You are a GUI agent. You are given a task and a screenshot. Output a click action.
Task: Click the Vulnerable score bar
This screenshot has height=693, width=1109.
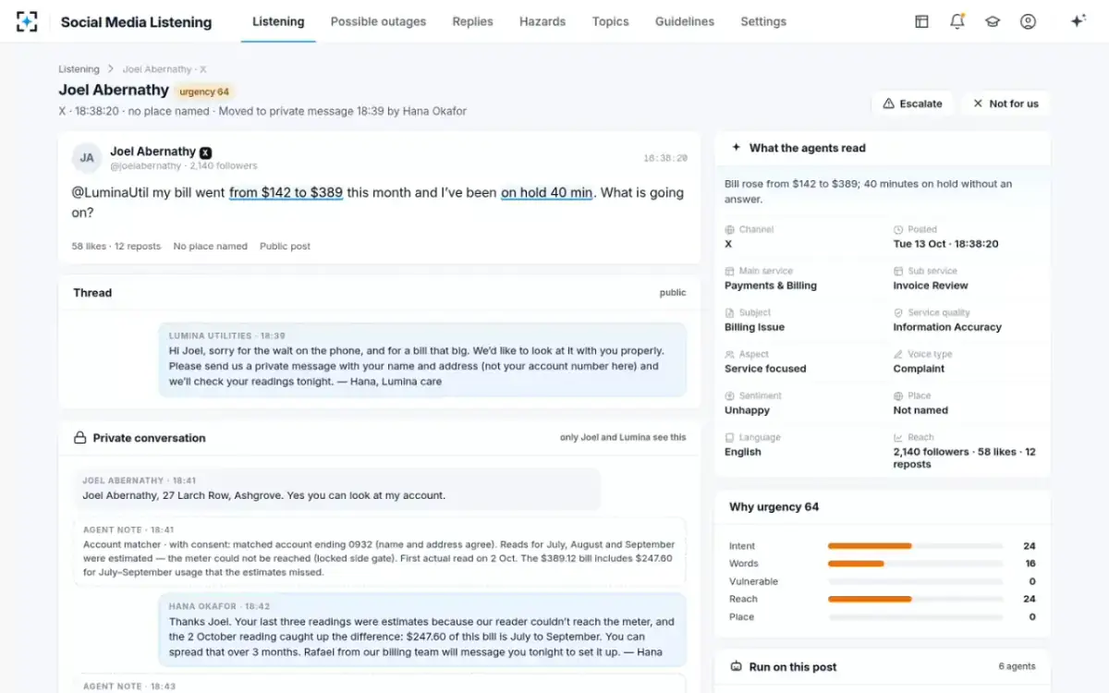pyautogui.click(x=915, y=581)
